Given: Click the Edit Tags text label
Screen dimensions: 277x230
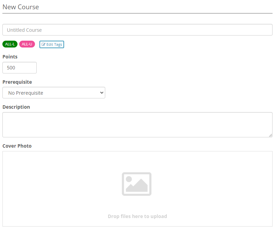Looking at the screenshot, I should click(x=54, y=44).
